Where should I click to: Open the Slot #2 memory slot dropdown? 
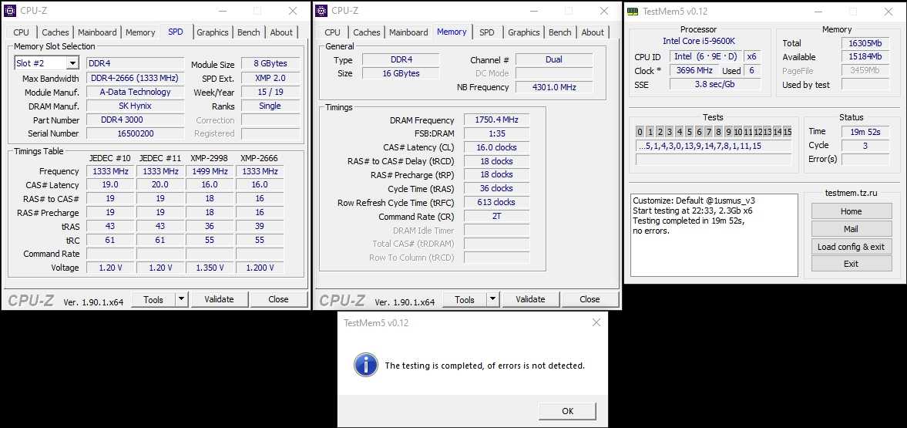tap(72, 63)
